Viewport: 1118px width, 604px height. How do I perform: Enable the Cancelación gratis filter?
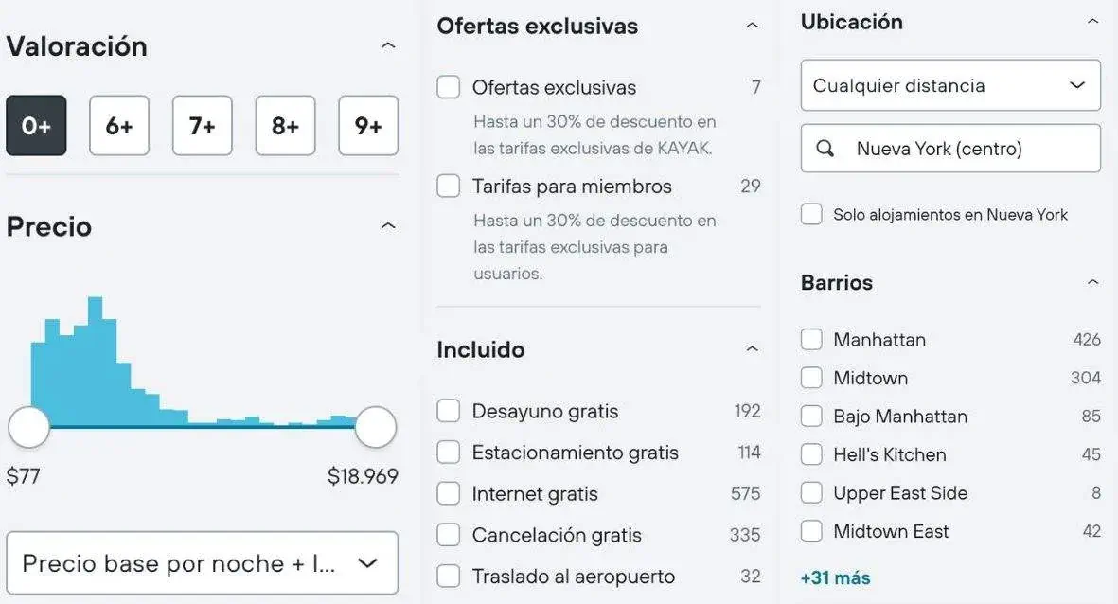[449, 535]
